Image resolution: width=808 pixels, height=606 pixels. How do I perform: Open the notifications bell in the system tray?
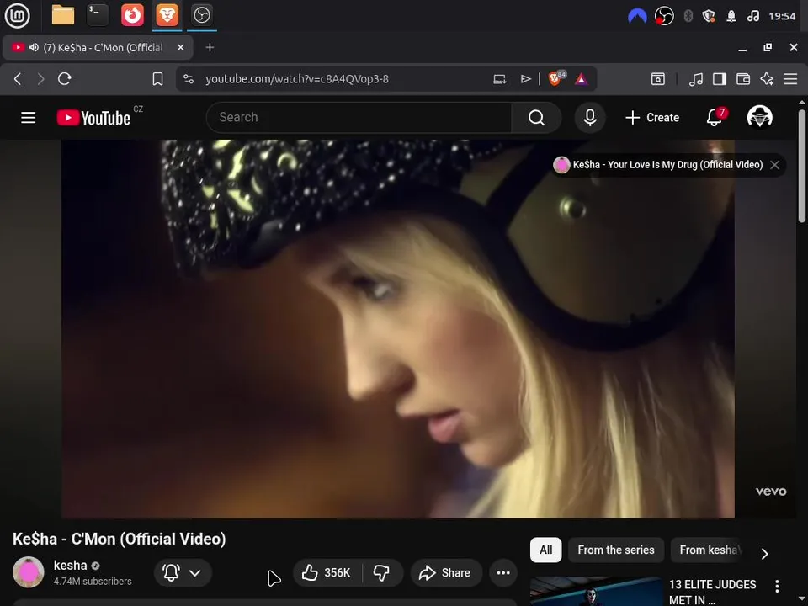click(x=731, y=16)
